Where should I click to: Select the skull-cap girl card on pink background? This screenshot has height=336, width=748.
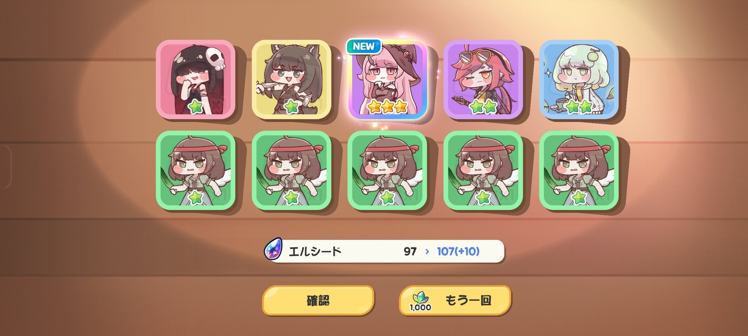(196, 79)
